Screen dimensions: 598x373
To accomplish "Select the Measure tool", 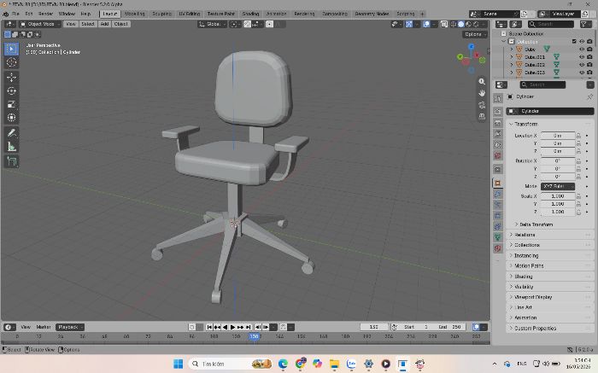I will (11, 147).
